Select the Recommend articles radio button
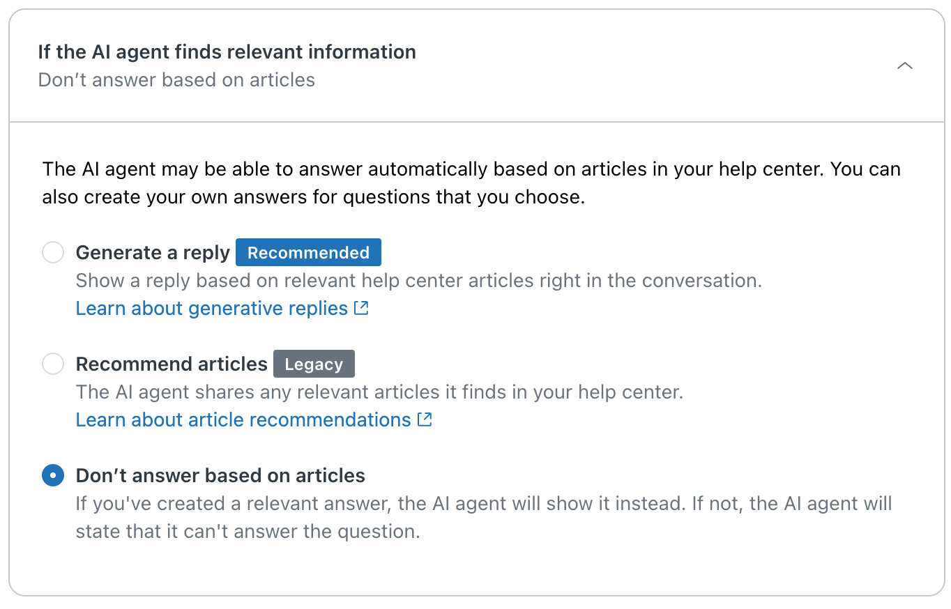951x609 pixels. 53,364
